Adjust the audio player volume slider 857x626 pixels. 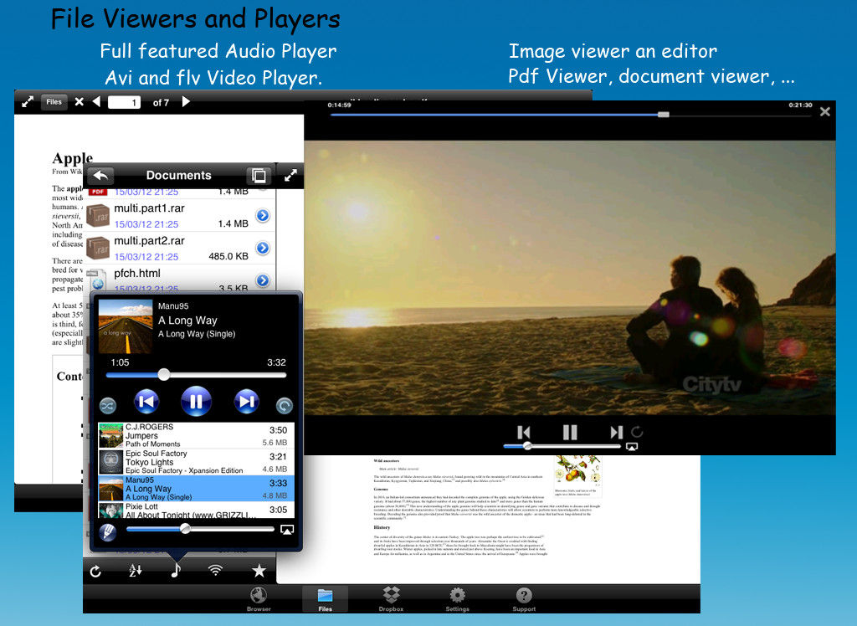click(200, 529)
